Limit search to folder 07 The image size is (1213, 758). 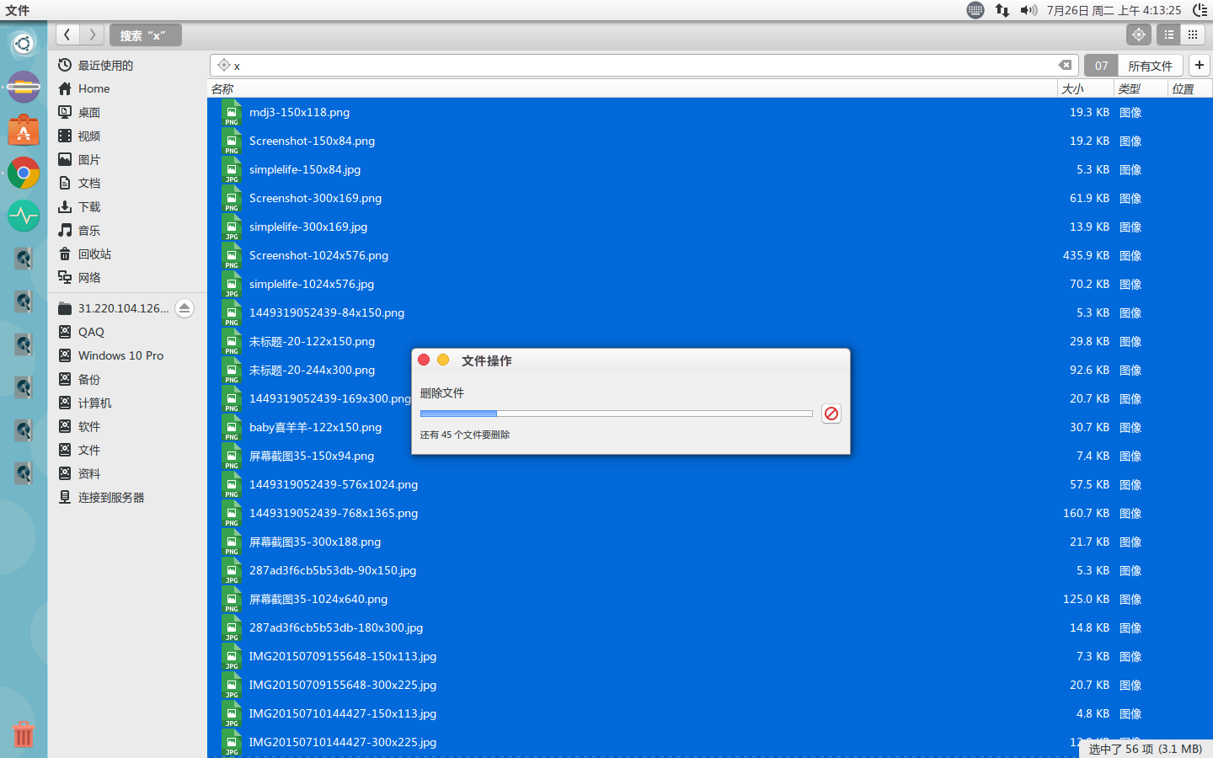(x=1101, y=66)
